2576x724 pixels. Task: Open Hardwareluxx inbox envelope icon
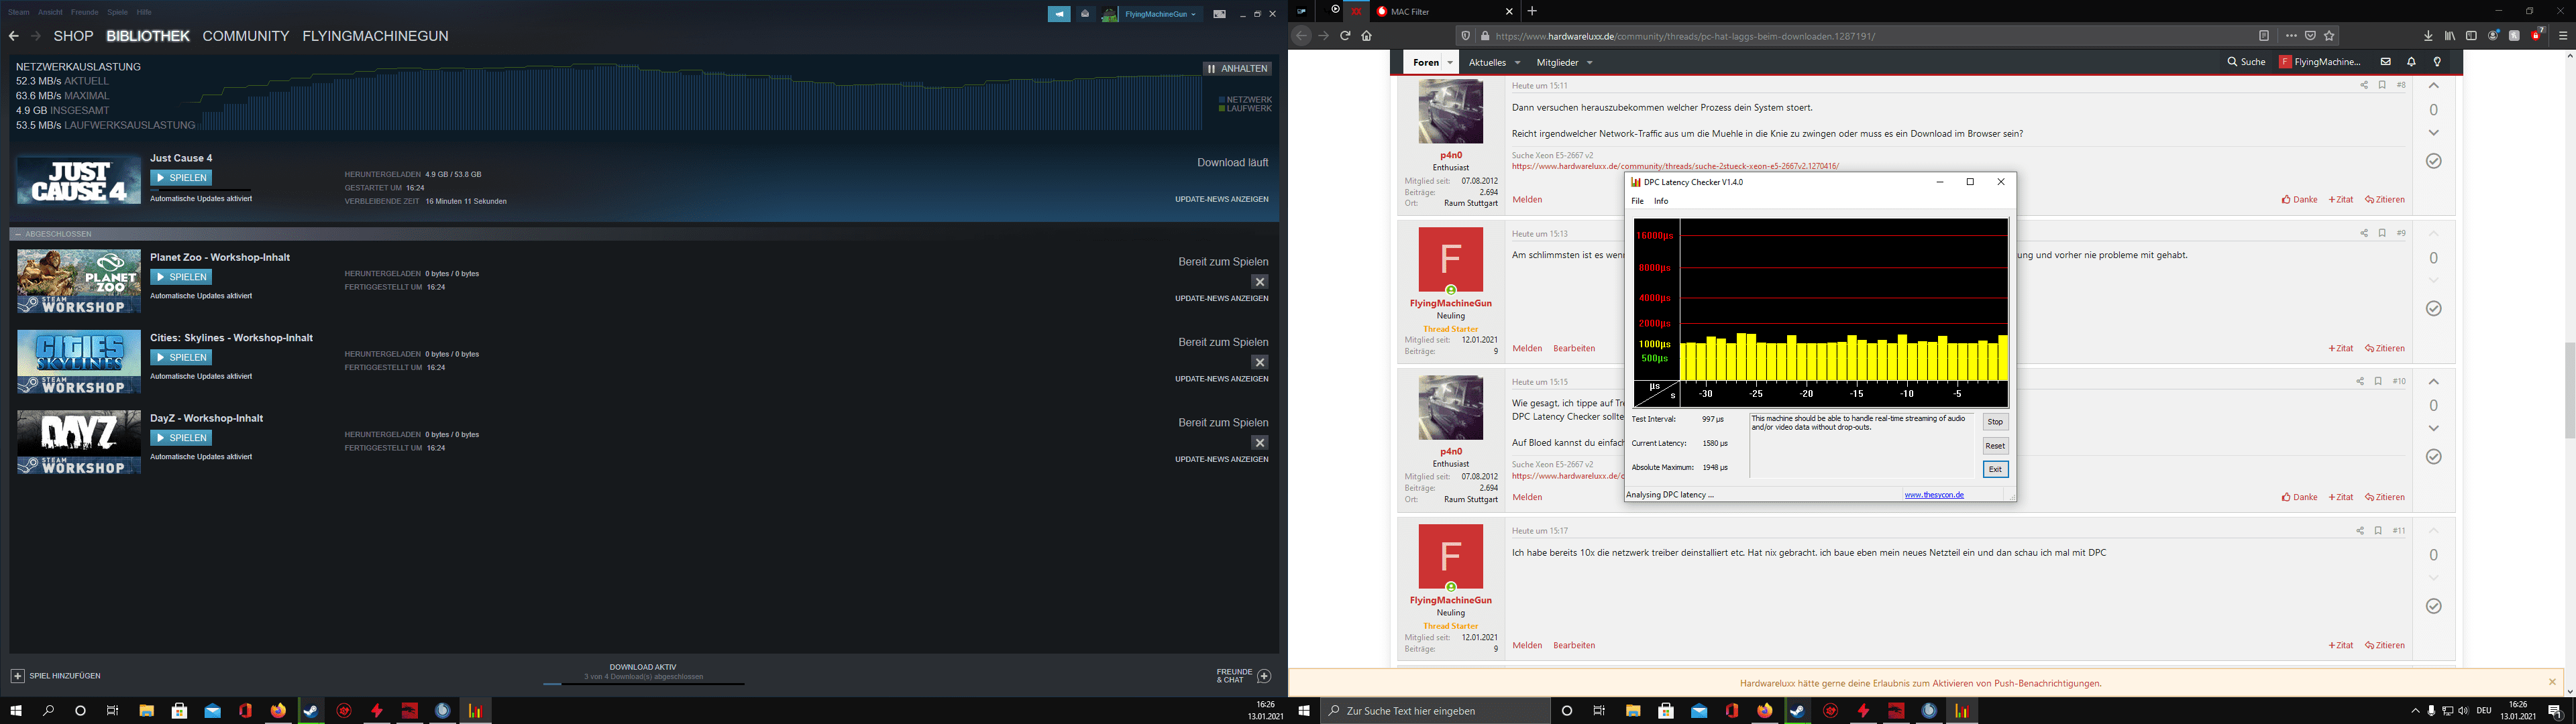[x=2386, y=62]
